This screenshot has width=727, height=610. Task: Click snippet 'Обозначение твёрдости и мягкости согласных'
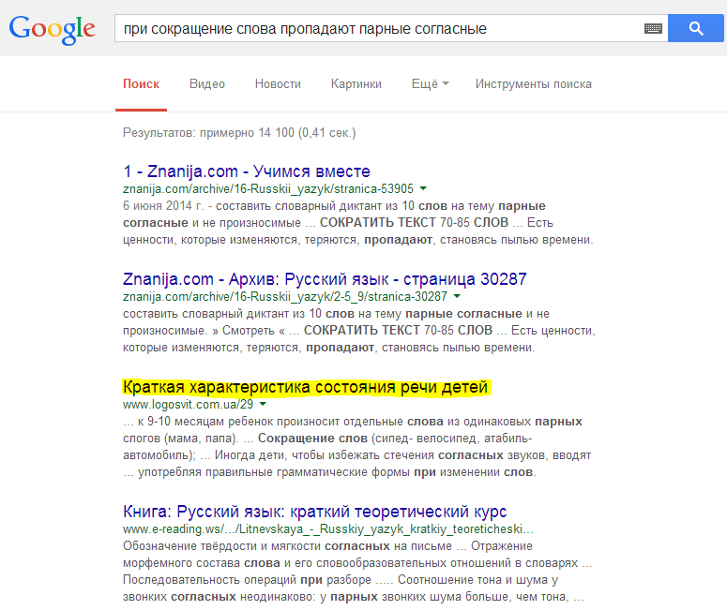coord(256,546)
